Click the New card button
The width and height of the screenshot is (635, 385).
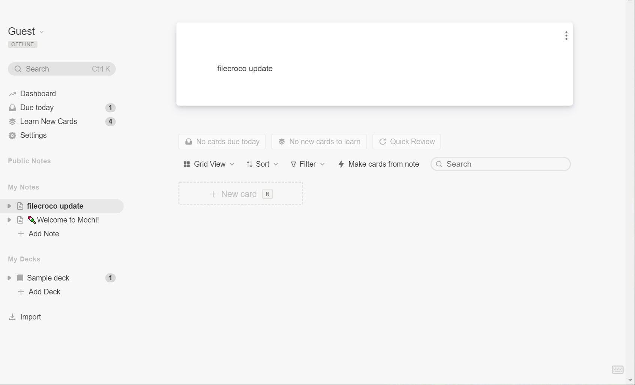[x=241, y=194]
